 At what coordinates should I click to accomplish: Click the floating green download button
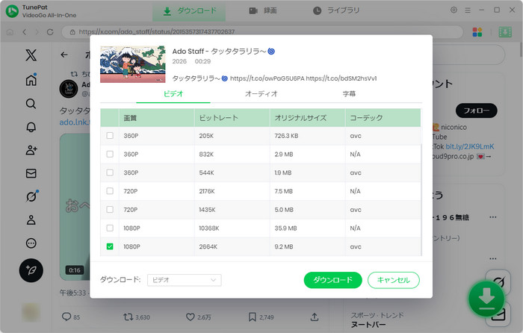(486, 299)
